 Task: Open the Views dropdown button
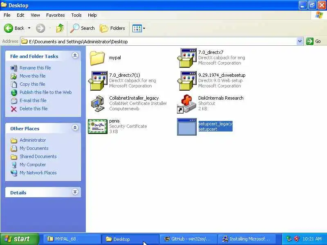tap(139, 28)
